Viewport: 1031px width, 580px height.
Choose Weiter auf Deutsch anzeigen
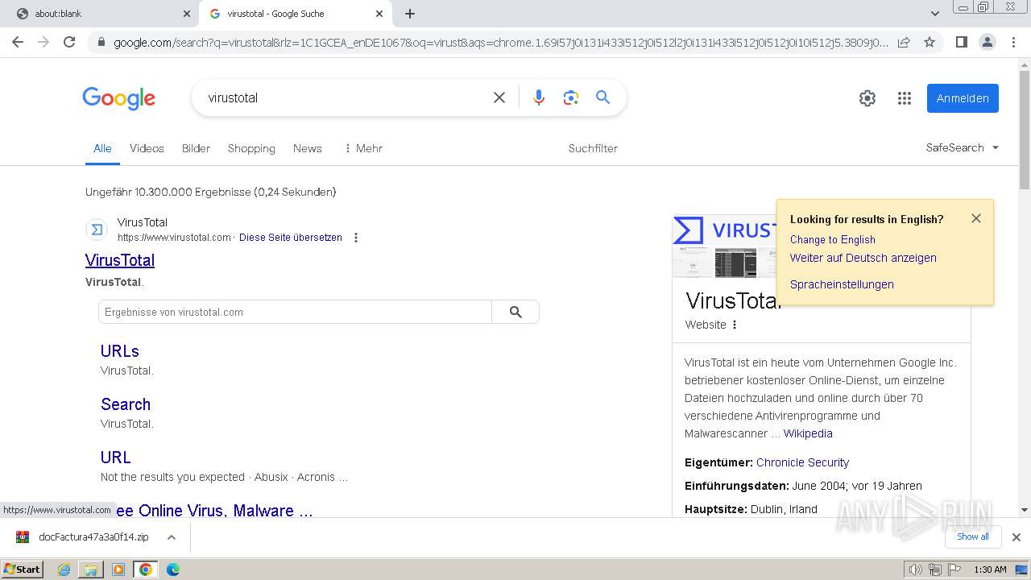coord(863,258)
